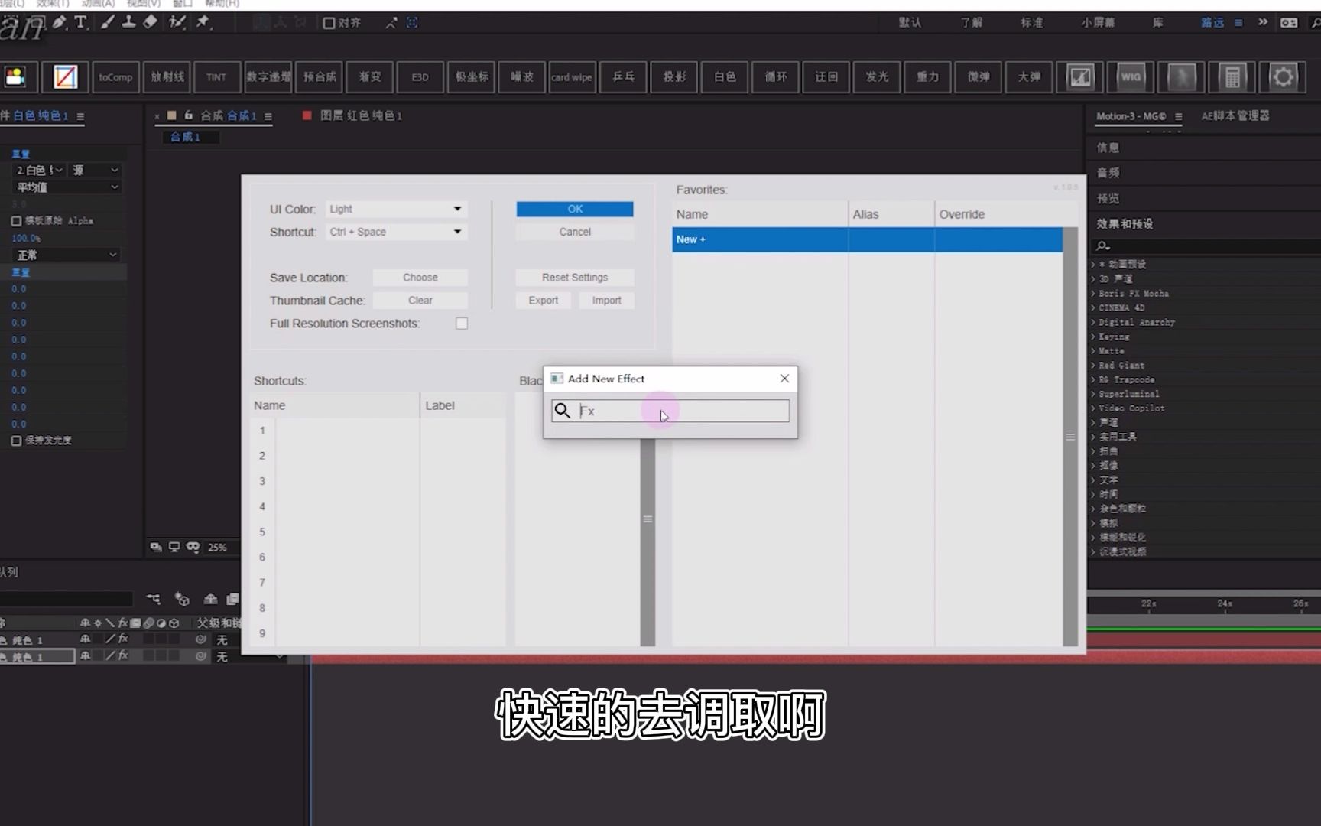This screenshot has width=1321, height=826.
Task: Toggle the 模板原始 Alpha checkbox
Action: 16,221
